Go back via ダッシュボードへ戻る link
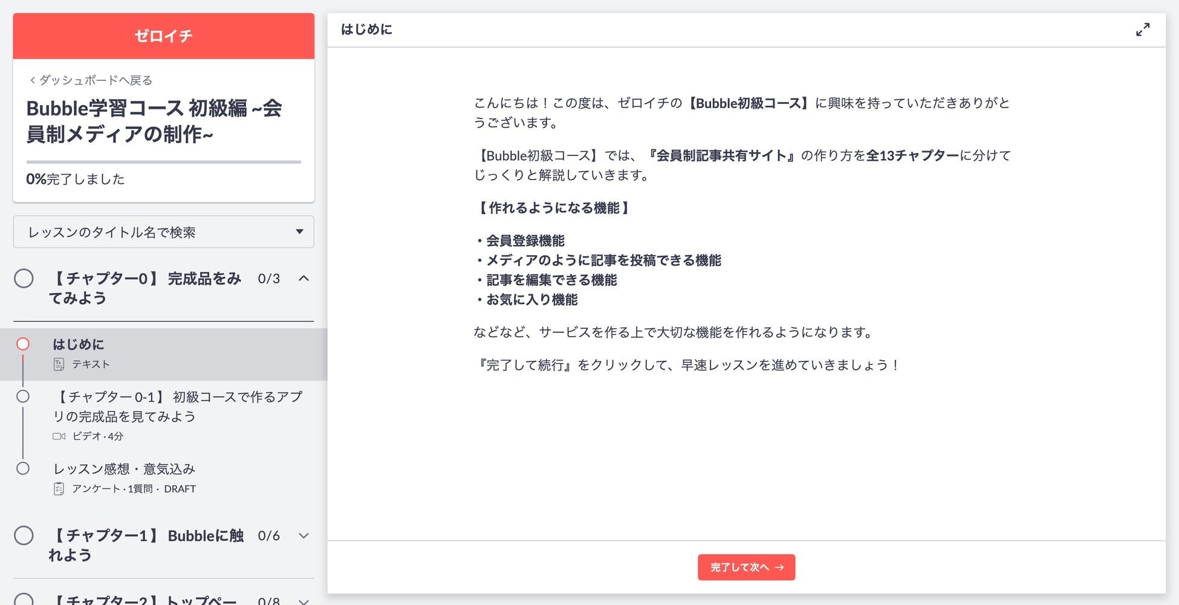The width and height of the screenshot is (1179, 605). (x=96, y=80)
